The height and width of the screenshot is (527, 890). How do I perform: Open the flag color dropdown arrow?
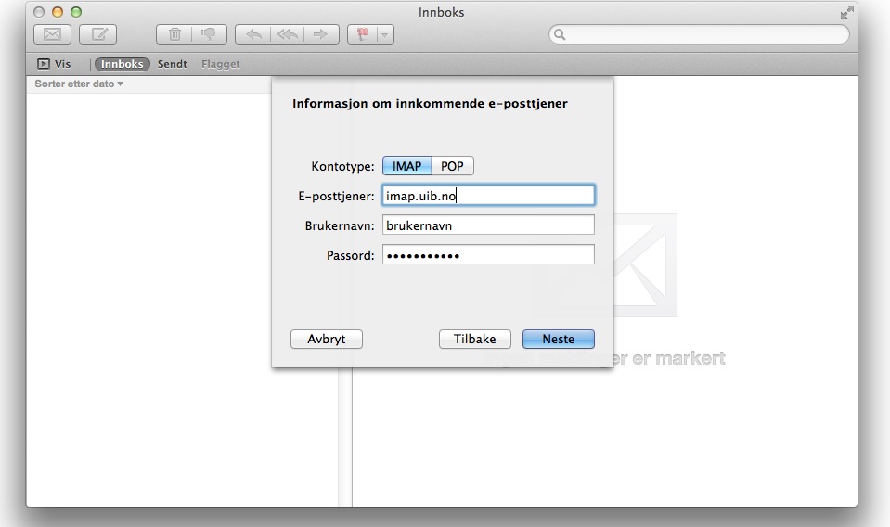[385, 34]
